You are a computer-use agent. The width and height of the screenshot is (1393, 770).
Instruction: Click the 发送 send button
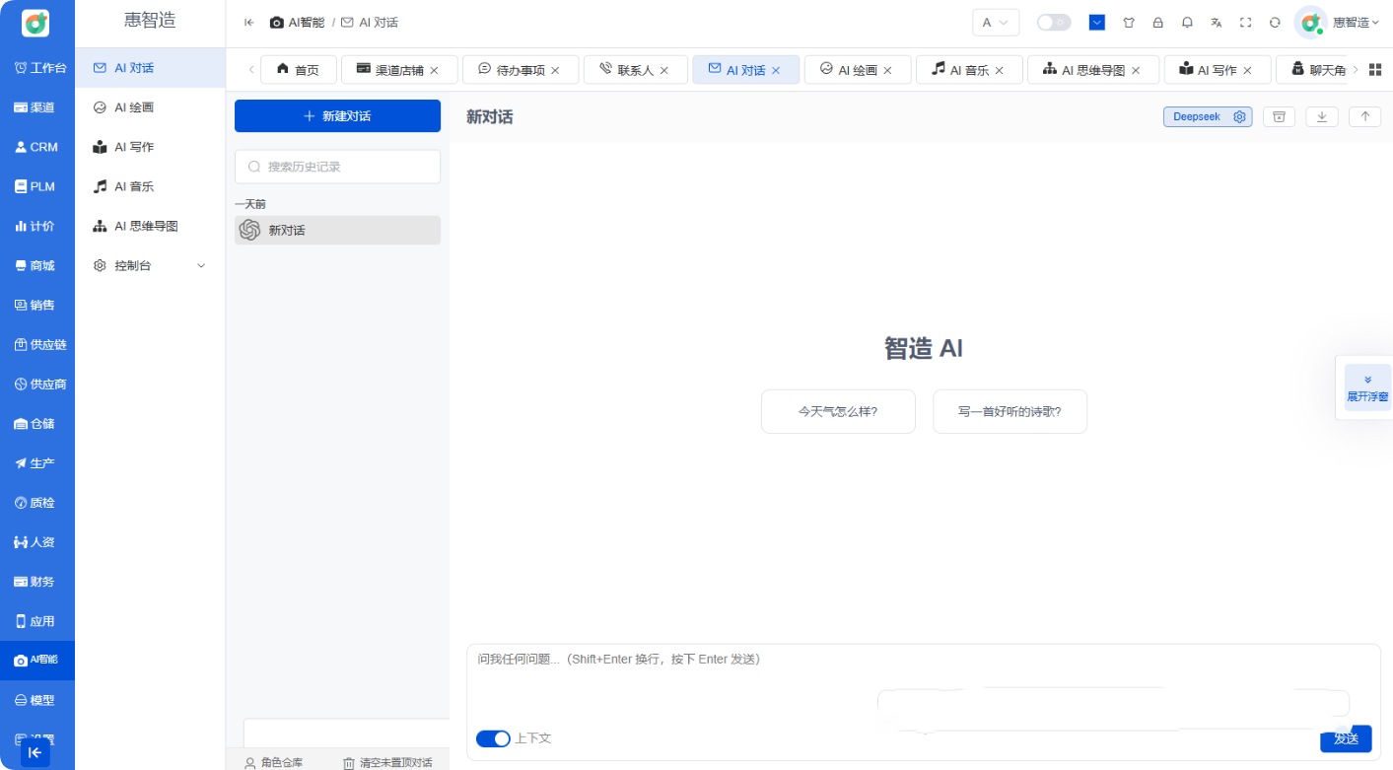click(1346, 738)
